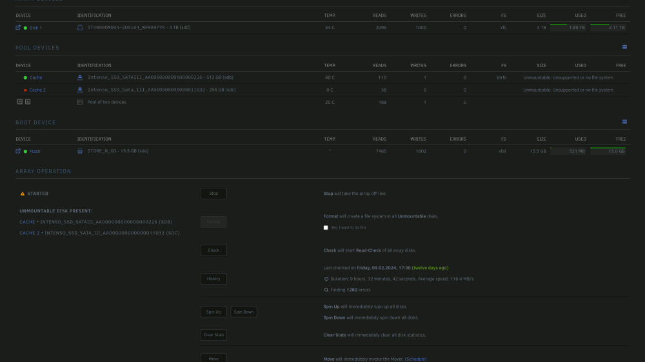Click the disabled Format button

[213, 222]
